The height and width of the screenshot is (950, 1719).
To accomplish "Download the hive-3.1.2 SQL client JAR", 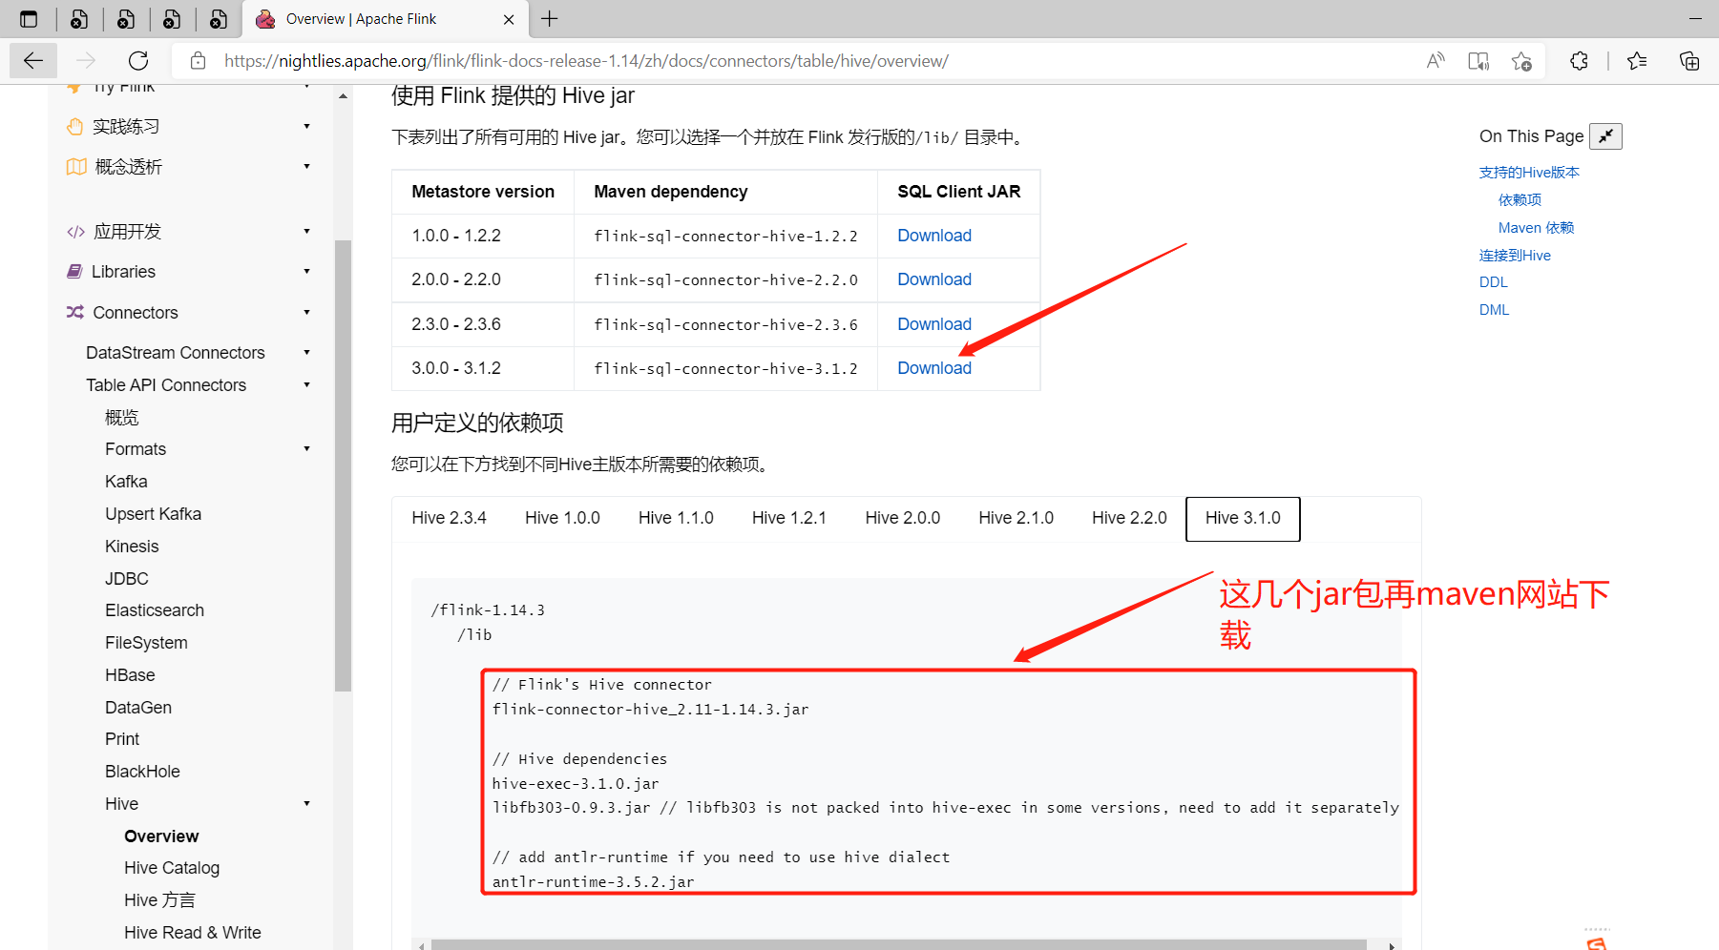I will point(934,368).
